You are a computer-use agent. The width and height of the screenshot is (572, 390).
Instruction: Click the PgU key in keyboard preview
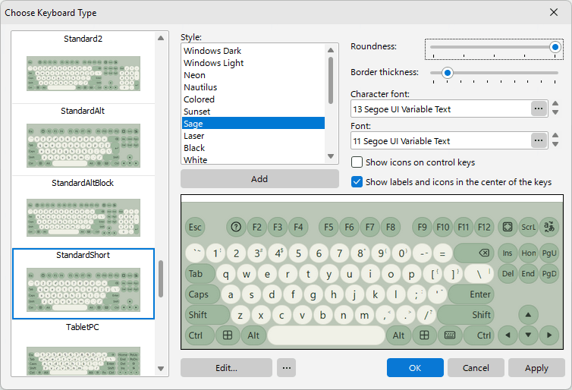click(549, 253)
